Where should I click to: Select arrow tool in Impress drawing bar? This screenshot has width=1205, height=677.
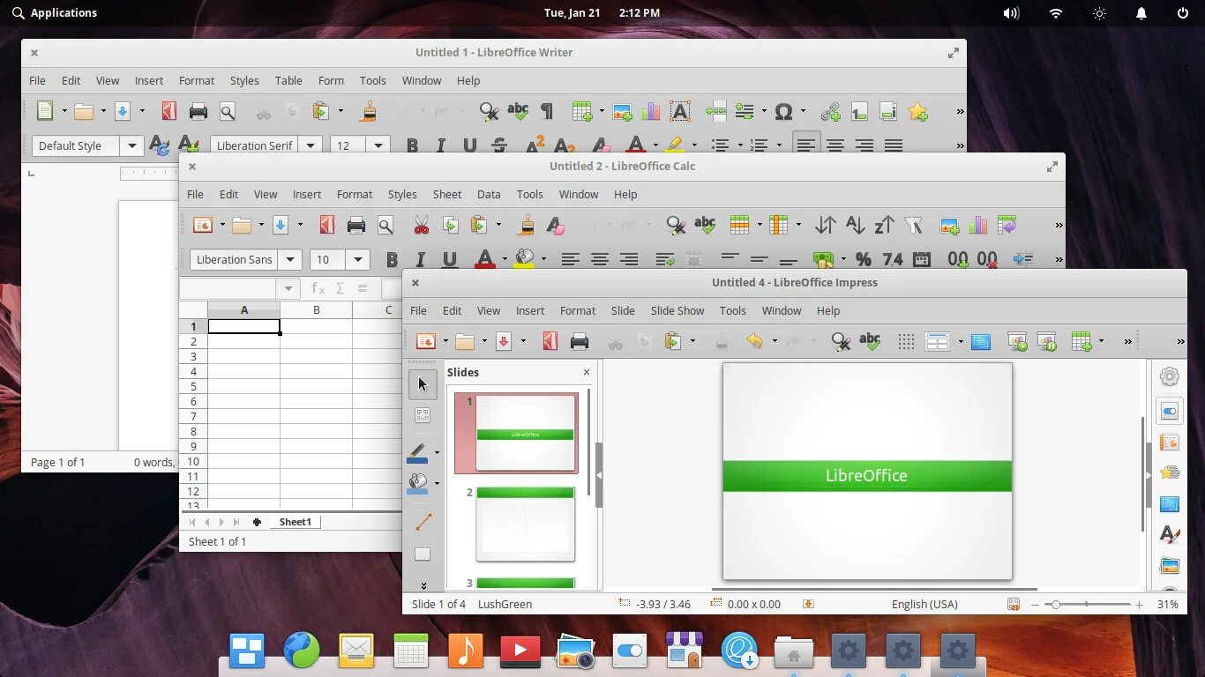click(x=423, y=383)
